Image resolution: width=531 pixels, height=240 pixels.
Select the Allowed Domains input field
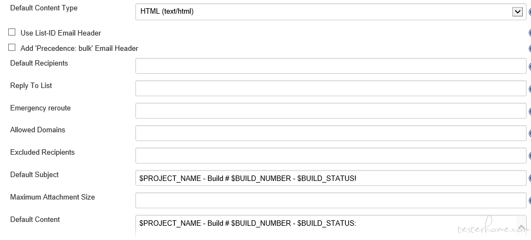point(330,133)
